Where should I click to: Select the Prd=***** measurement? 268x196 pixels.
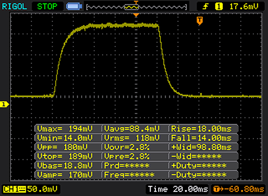coord(135,166)
